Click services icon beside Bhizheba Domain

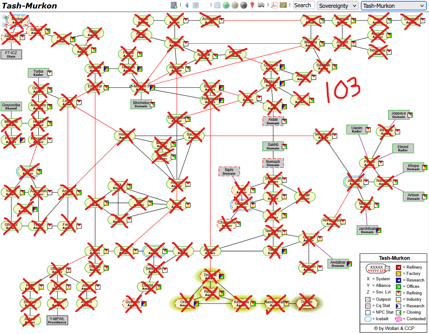point(152,104)
